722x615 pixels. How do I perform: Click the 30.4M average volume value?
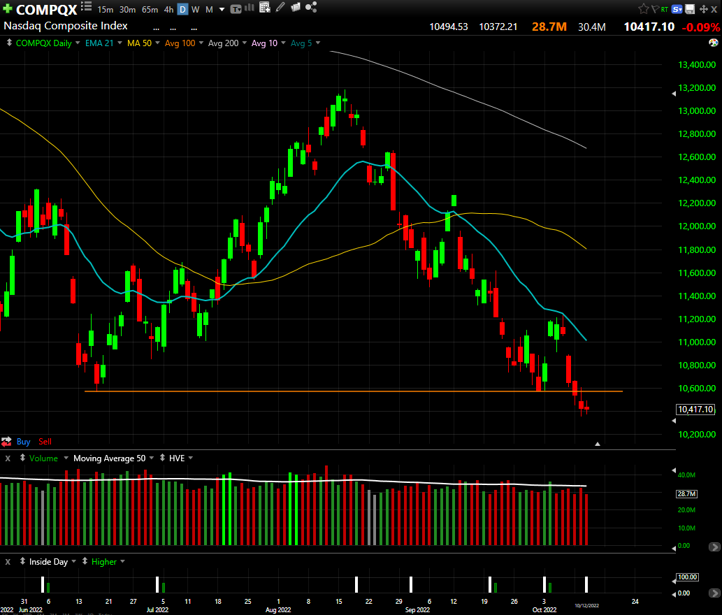coord(592,27)
